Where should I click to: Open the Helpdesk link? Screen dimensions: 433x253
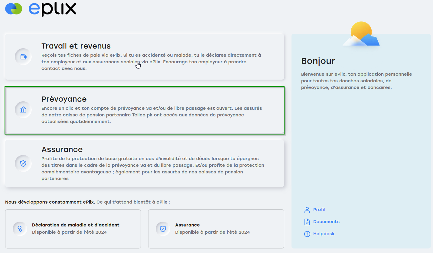click(x=324, y=234)
